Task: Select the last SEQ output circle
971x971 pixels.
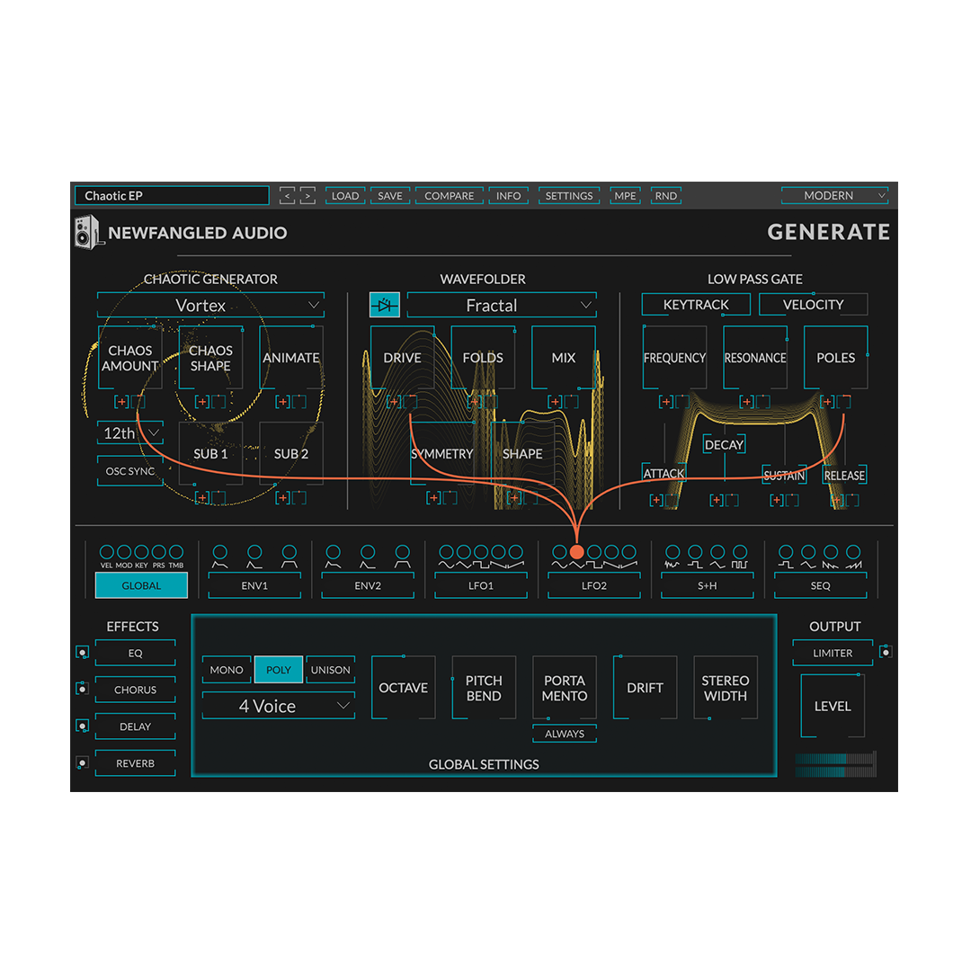Action: pos(853,552)
